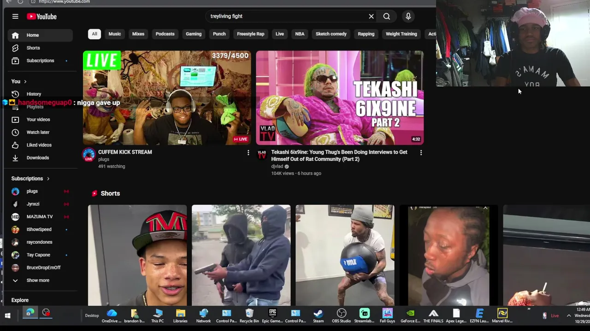Open the CUFFEM KICK STREAM live thumbnail
Viewport: 590px width, 331px height.
pyautogui.click(x=167, y=98)
